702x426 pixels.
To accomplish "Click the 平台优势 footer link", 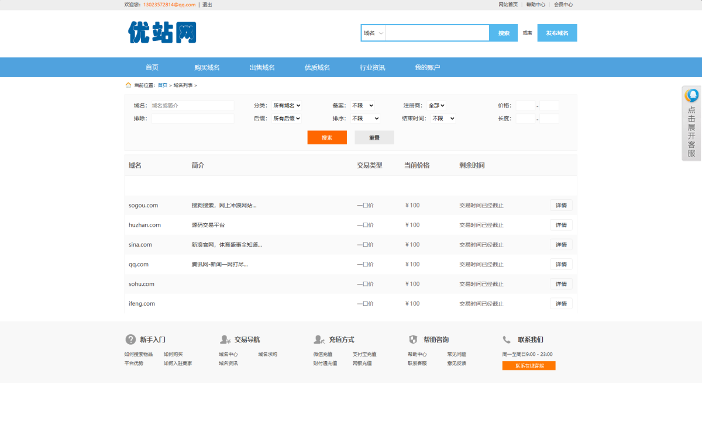I will pos(133,363).
